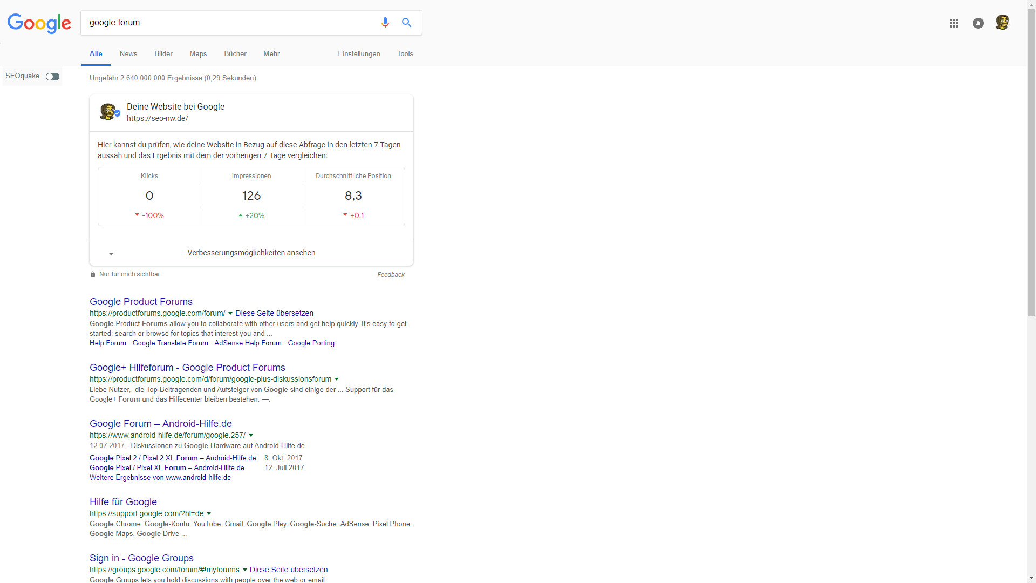
Task: Open Google Translate Forum sitelink
Action: (171, 343)
